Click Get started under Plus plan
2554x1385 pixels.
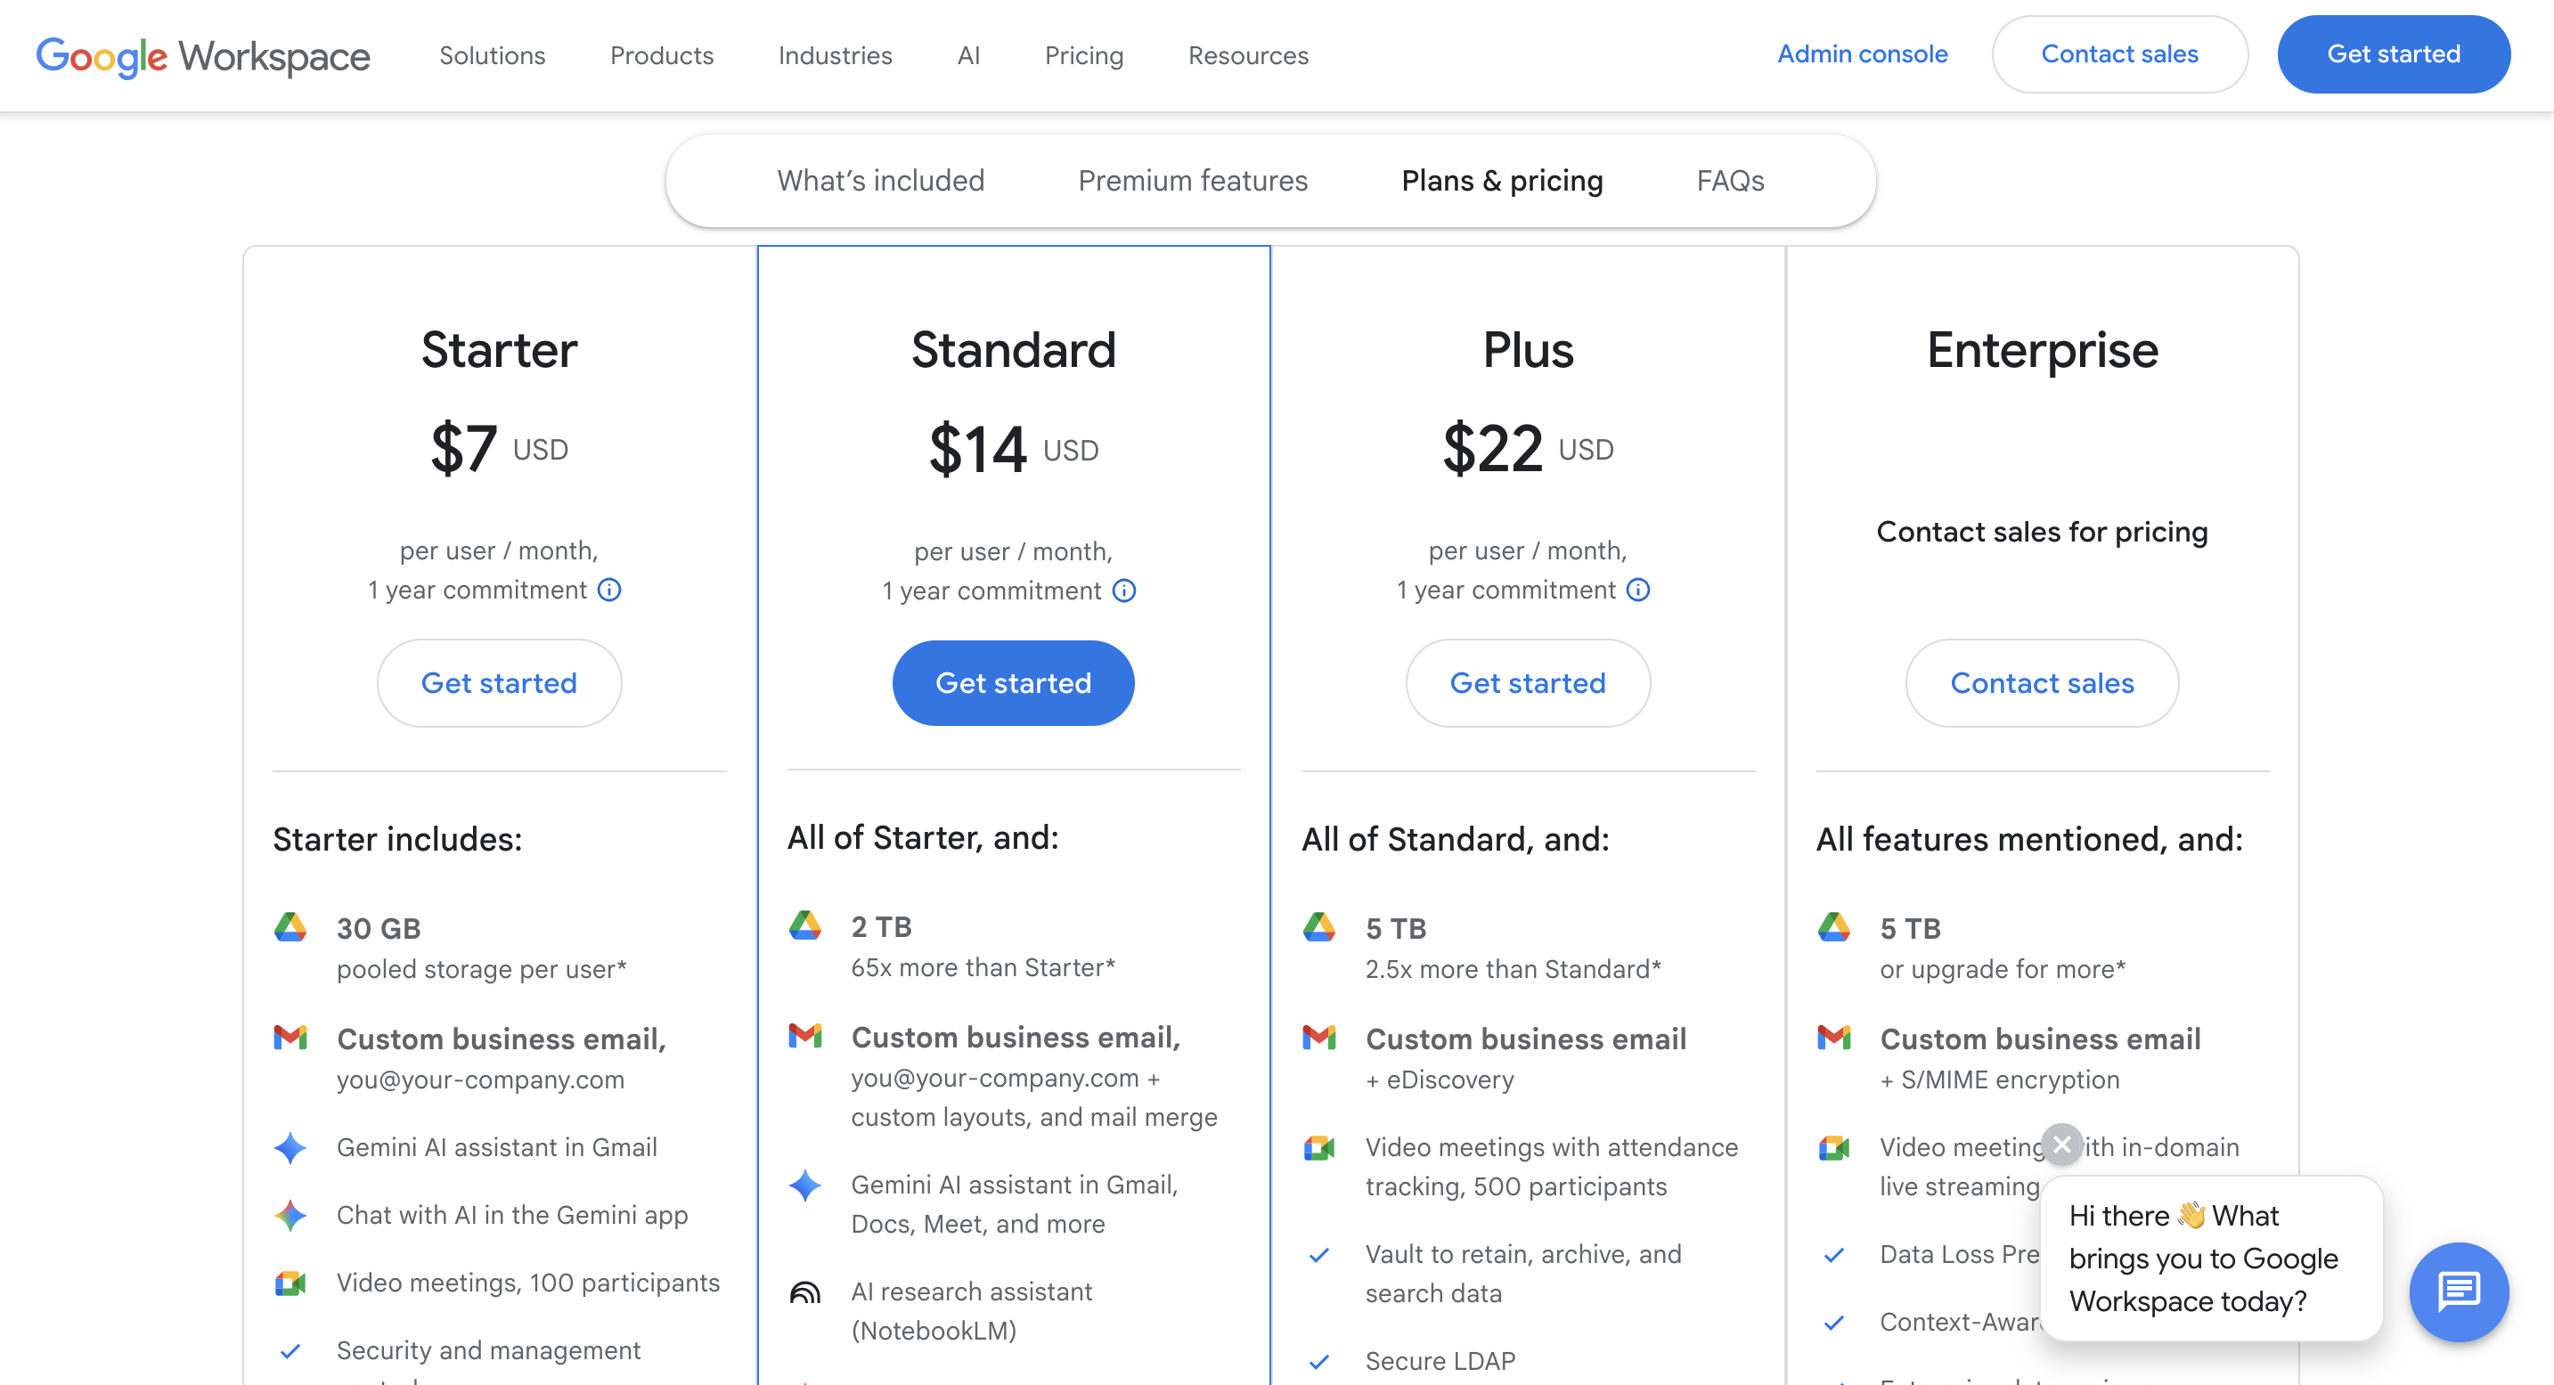[1528, 683]
